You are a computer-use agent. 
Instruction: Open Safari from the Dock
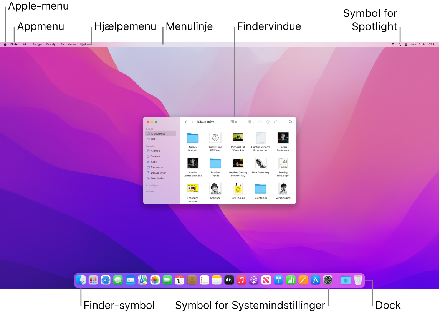(105, 280)
